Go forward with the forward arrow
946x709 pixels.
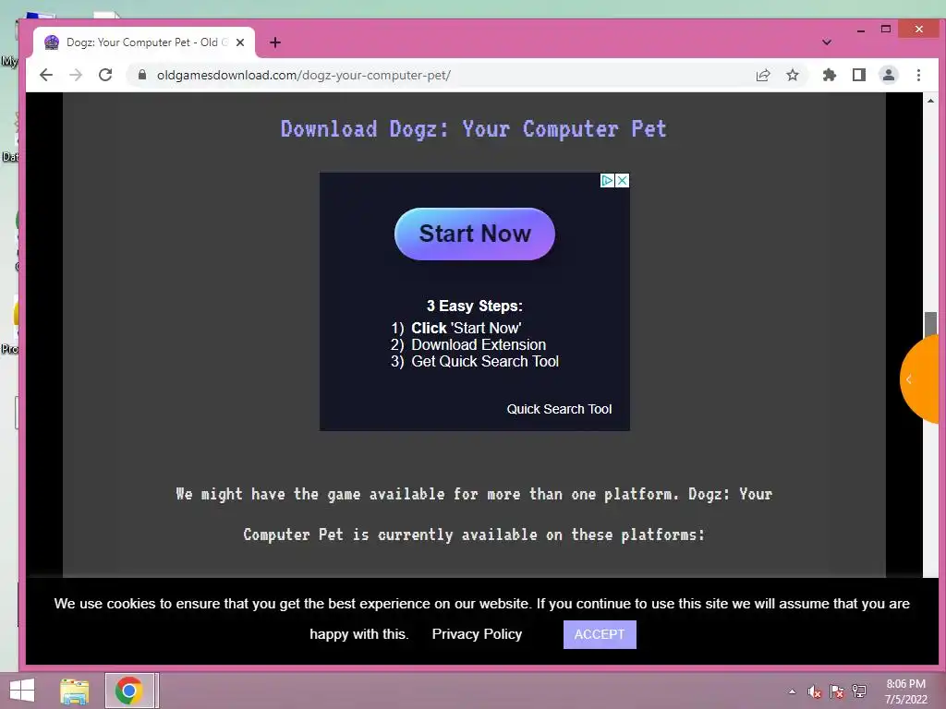tap(76, 75)
